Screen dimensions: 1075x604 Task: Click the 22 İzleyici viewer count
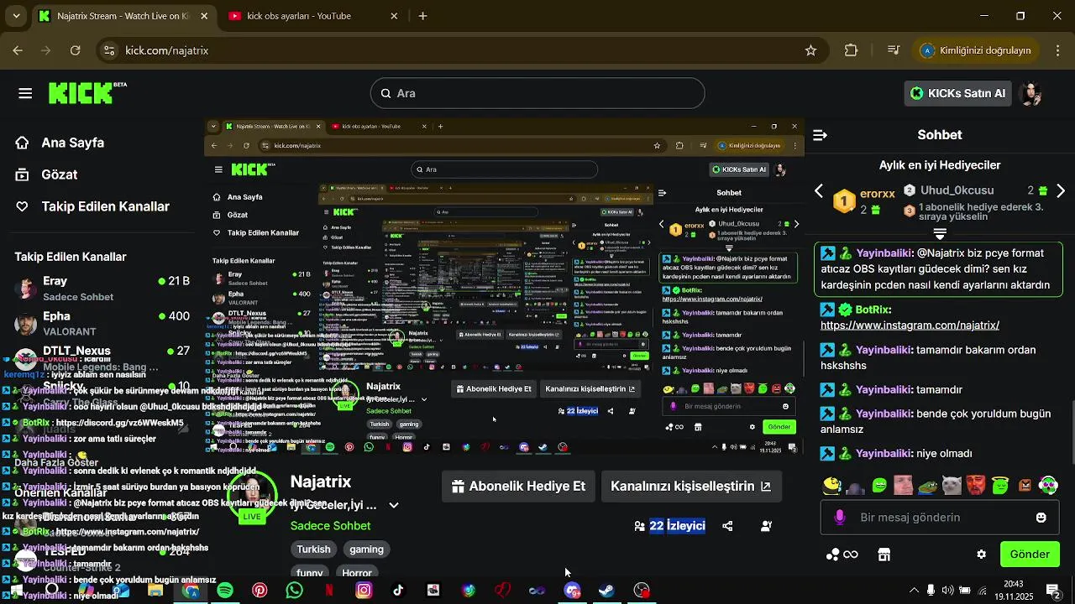point(669,526)
